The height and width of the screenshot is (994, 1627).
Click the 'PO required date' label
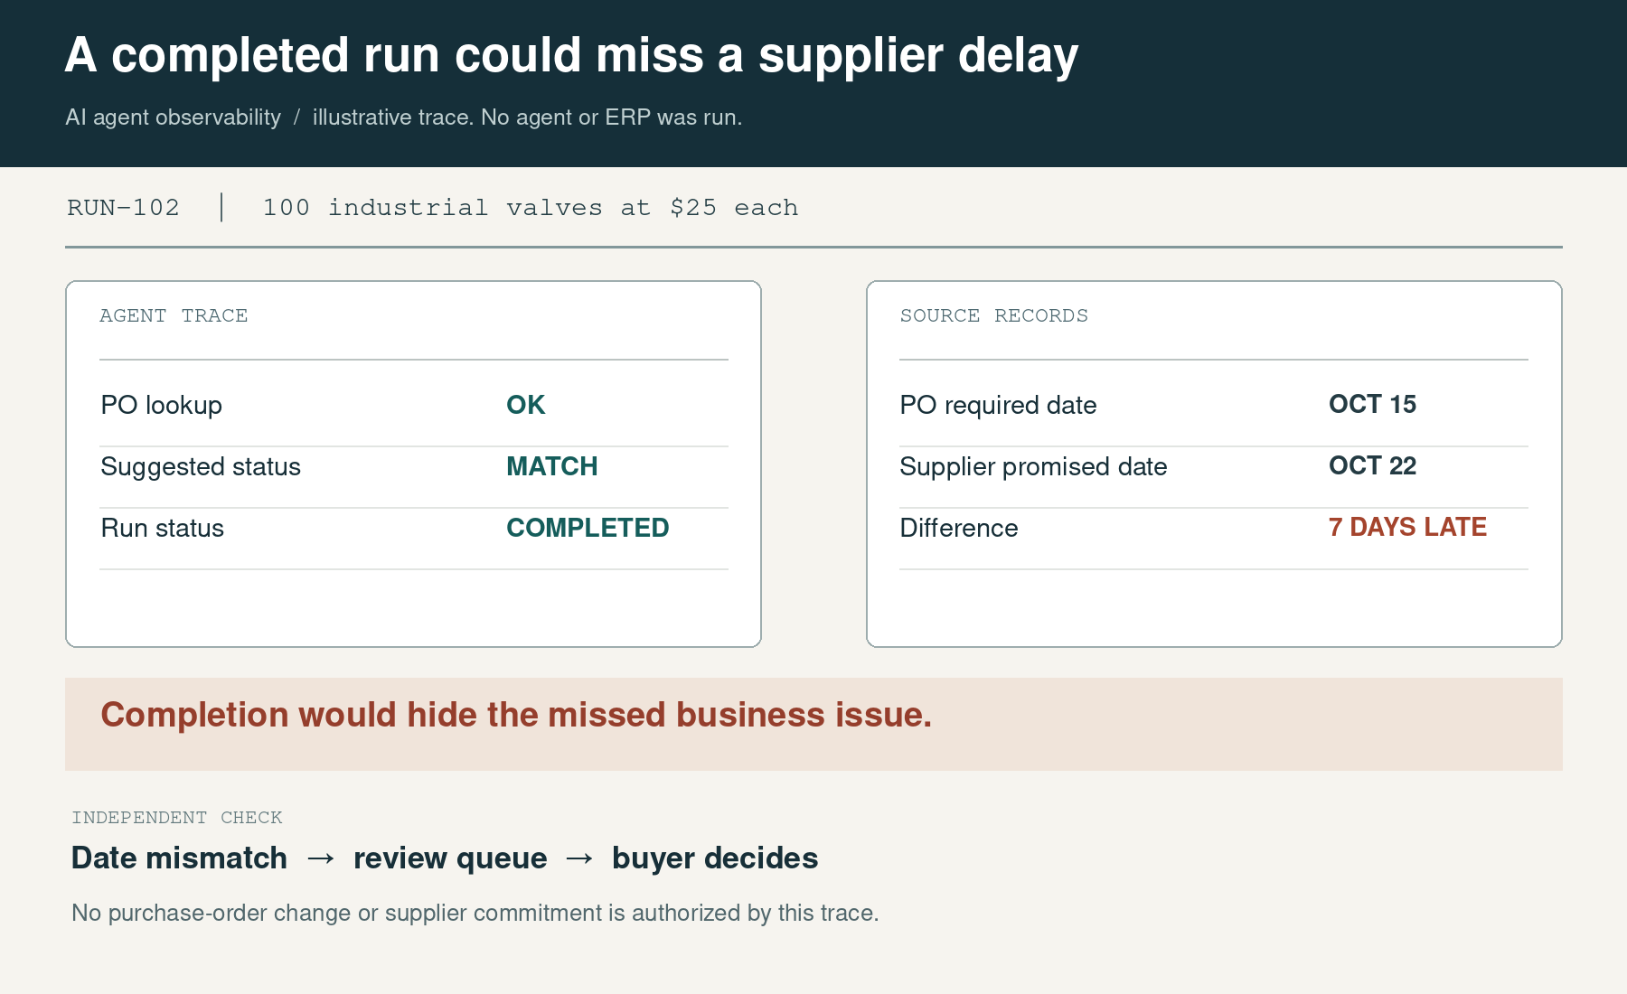(998, 405)
